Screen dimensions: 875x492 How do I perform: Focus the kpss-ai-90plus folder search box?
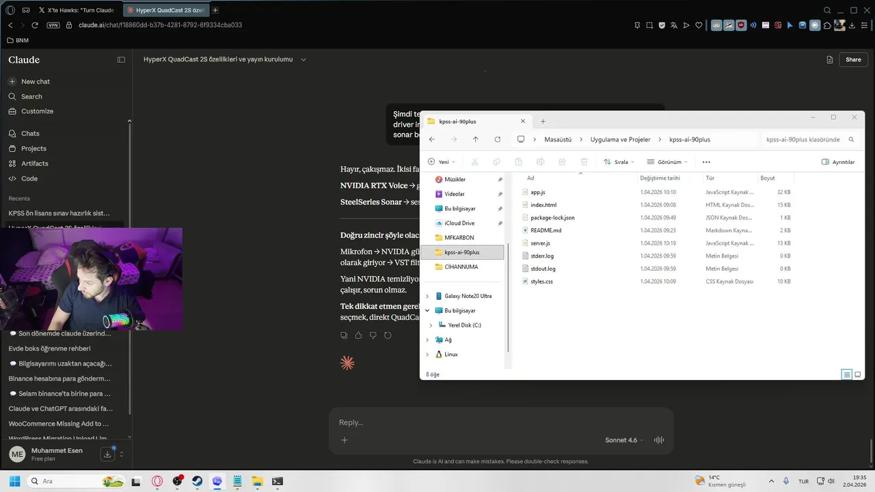tap(809, 139)
